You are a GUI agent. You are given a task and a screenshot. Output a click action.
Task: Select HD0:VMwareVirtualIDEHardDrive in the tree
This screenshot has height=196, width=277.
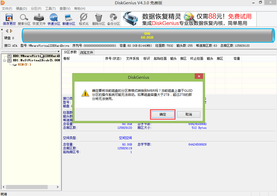(x=36, y=56)
